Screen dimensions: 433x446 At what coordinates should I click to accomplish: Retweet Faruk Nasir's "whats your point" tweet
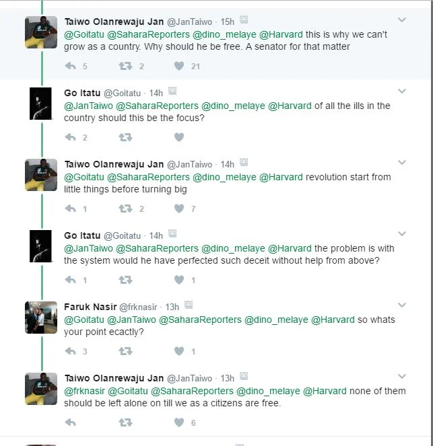pos(125,351)
